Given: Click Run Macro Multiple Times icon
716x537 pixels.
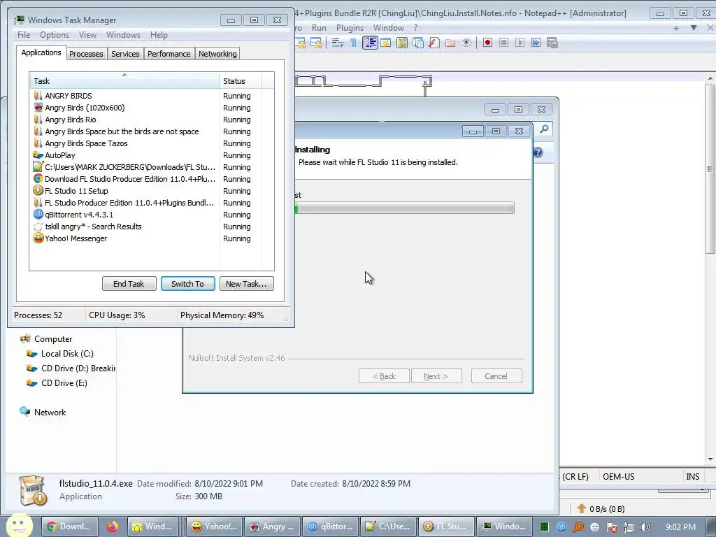Looking at the screenshot, I should click(536, 43).
